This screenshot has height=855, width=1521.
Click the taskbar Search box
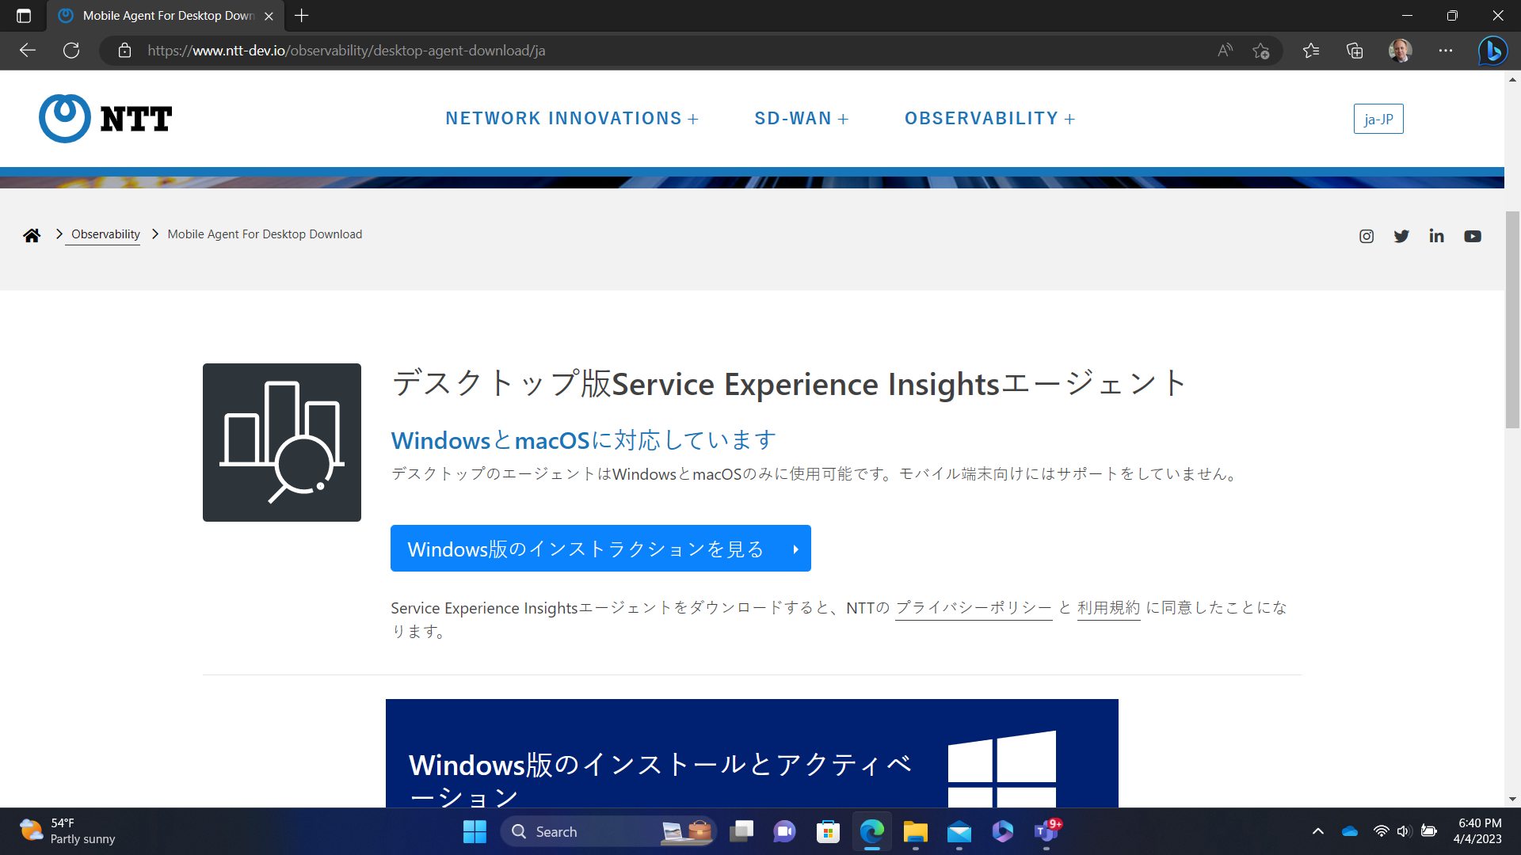coord(608,831)
